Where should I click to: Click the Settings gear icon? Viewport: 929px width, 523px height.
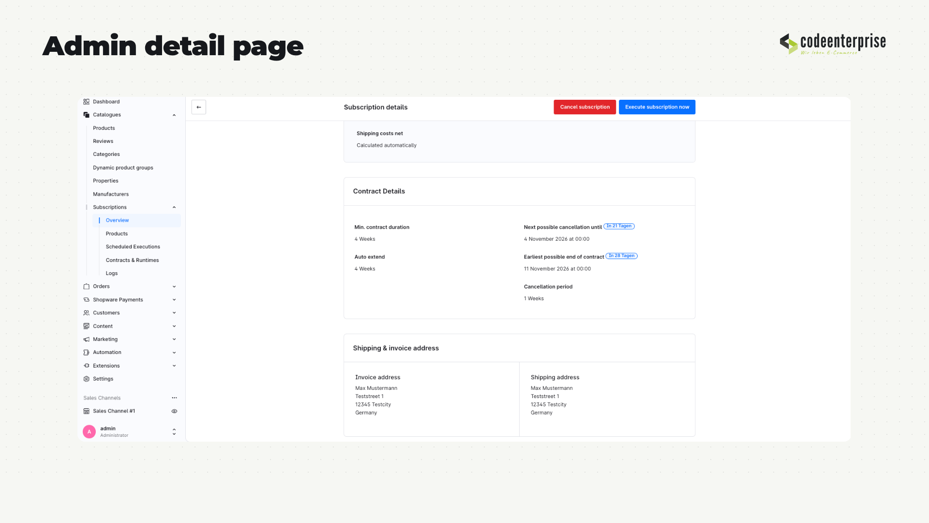[x=86, y=379]
